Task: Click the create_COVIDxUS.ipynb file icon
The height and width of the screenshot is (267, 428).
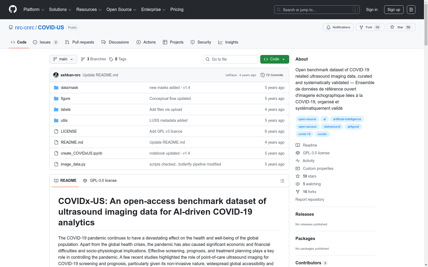Action: (x=56, y=153)
